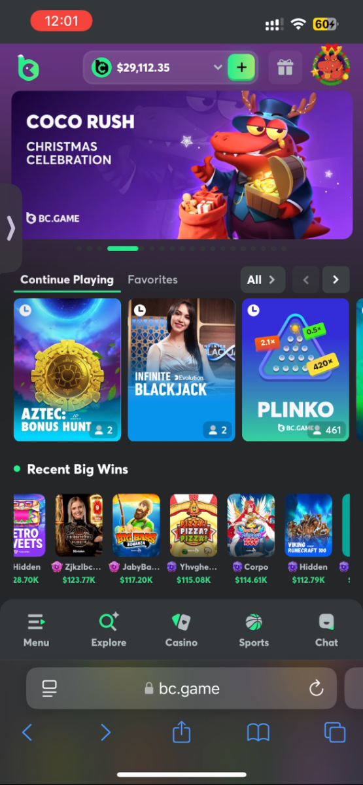Switch to the Favorites tab

point(152,279)
